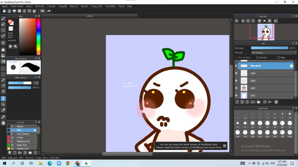Screen dimensions: 298x167
Task: Toggle visibility of the Lớp2 layer
Action: pyautogui.click(x=236, y=88)
